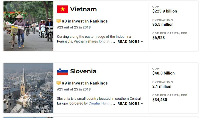Follow the truncated Hungary hyperlink

106,103
